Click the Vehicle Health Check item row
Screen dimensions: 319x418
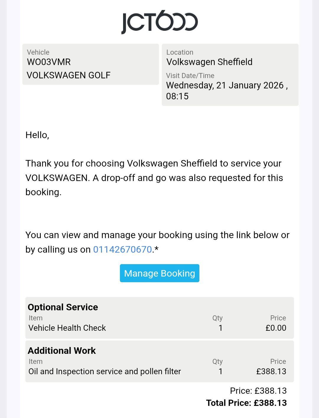tap(68, 328)
